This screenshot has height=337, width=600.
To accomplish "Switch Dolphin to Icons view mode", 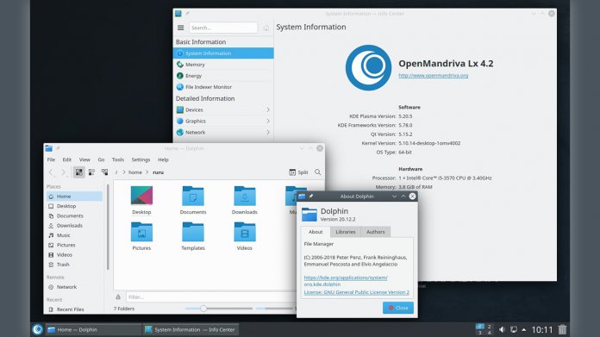I will pyautogui.click(x=78, y=172).
